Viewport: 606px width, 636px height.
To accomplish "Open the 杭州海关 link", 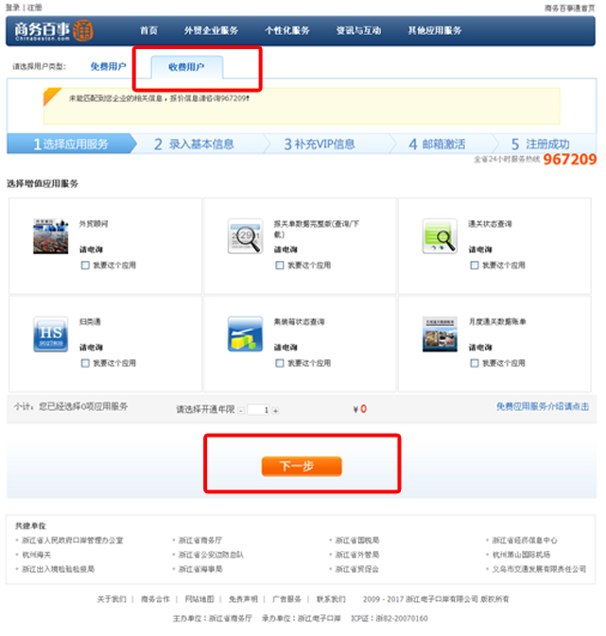I will 36,555.
